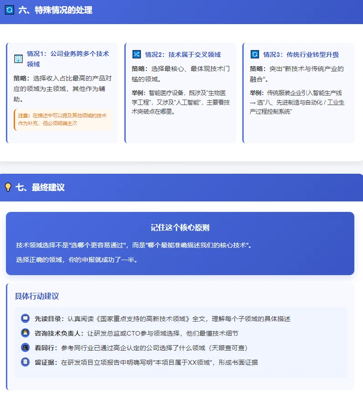
Task: Click the 看同行 list item text
Action: coord(141,348)
